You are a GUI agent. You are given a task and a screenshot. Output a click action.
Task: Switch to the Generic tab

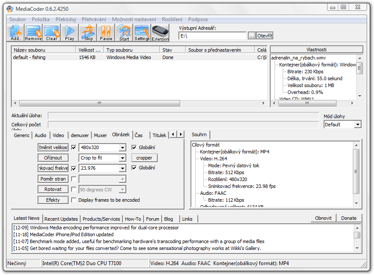coord(22,135)
